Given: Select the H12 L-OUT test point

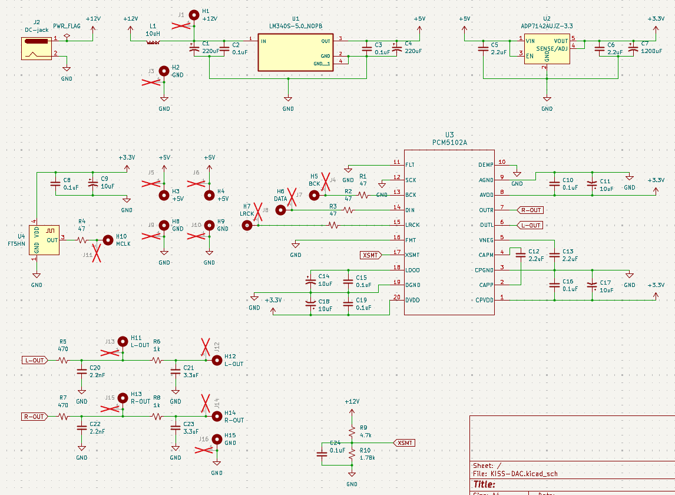Looking at the screenshot, I should [217, 360].
